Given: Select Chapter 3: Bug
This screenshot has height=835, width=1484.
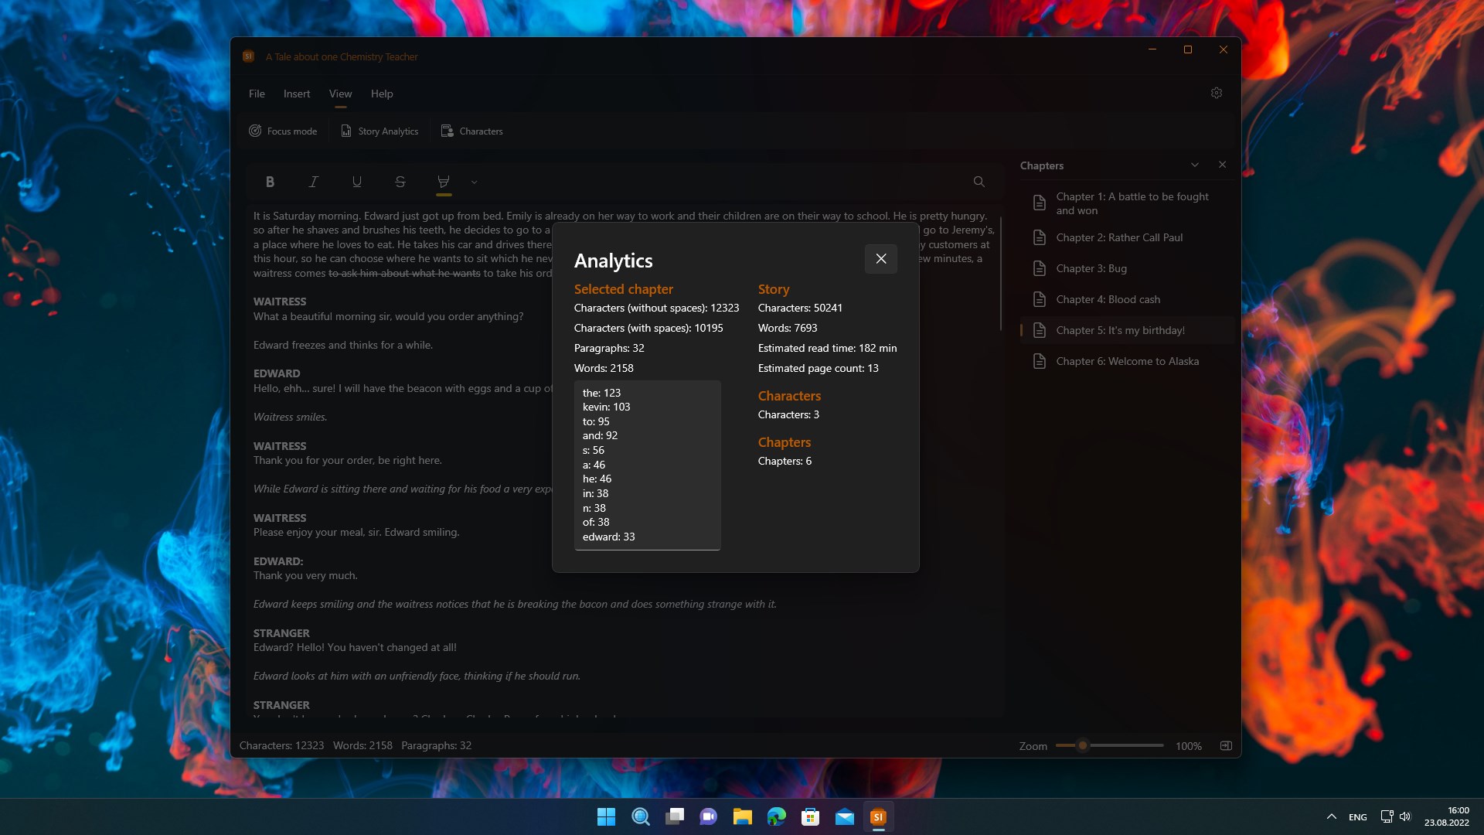Looking at the screenshot, I should coord(1091,268).
